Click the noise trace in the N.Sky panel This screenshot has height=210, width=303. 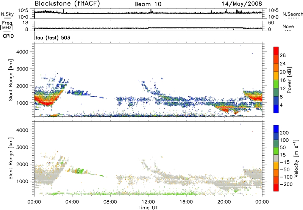pos(148,13)
